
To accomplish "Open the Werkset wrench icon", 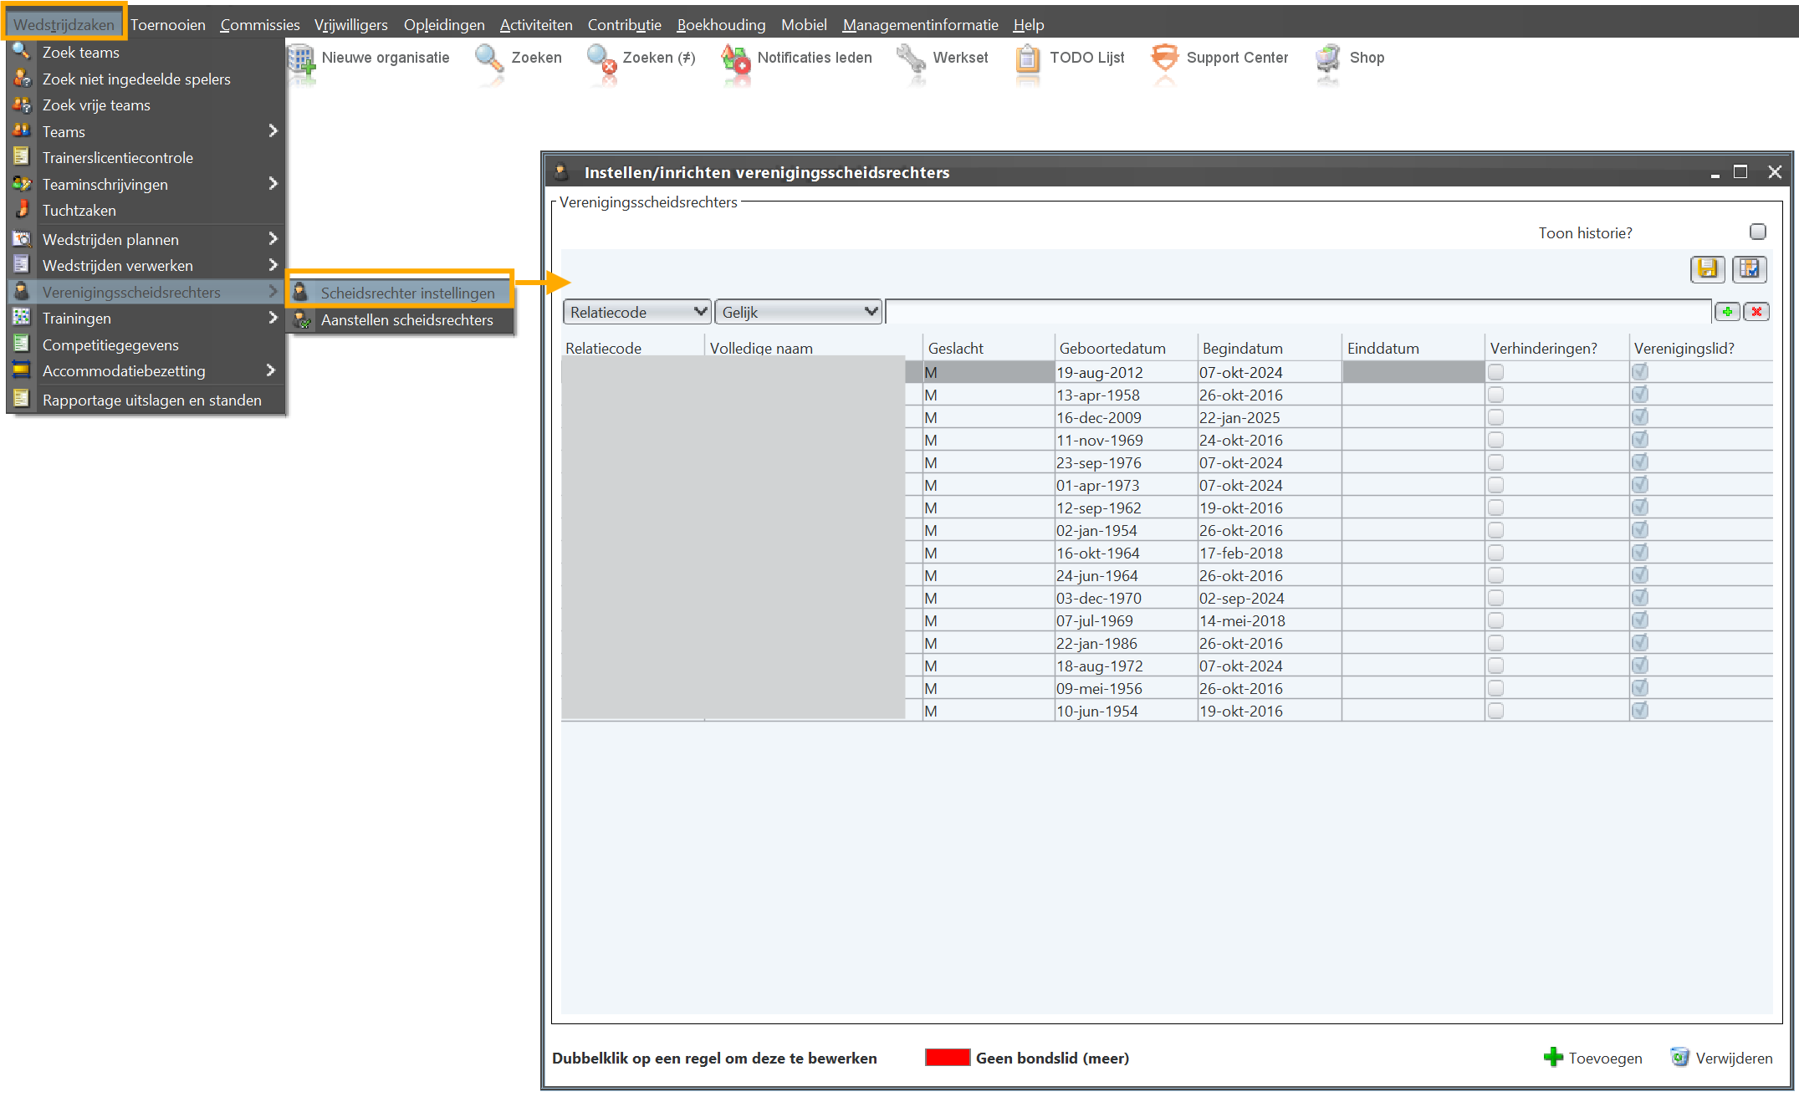I will point(911,59).
